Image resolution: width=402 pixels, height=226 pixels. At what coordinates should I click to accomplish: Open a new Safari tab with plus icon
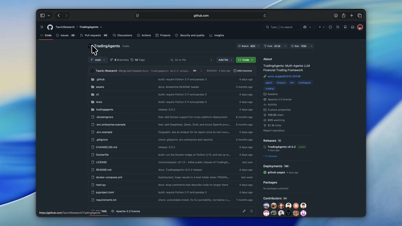tap(352, 15)
